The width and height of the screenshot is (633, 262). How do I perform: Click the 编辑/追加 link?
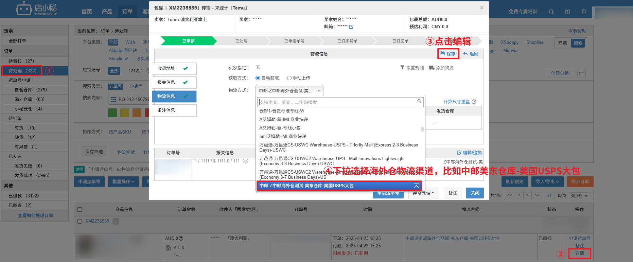[x=469, y=153]
